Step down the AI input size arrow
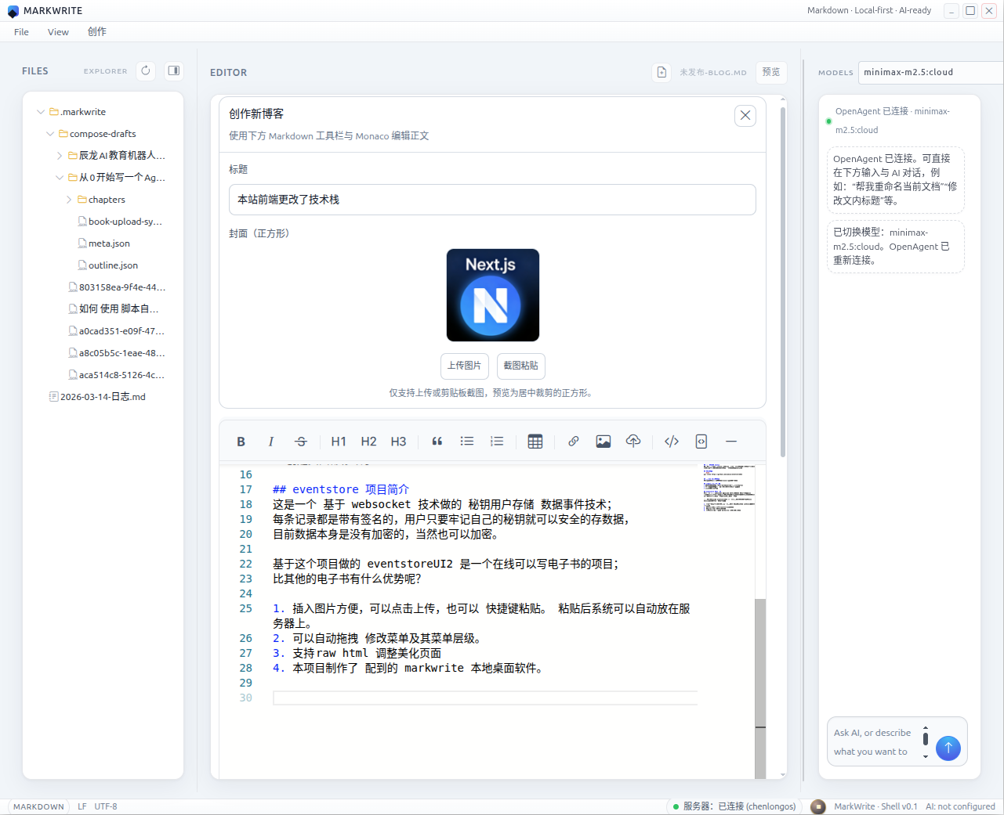 pos(926,756)
